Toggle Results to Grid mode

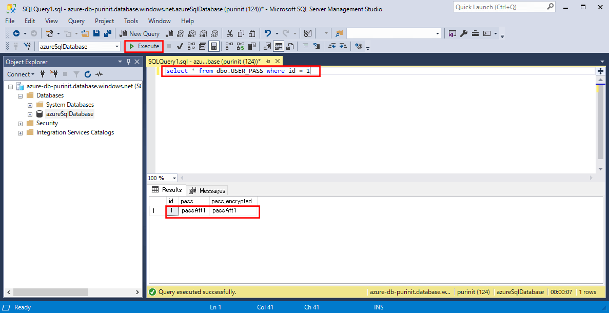tap(279, 47)
